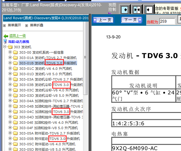Click the folder icon of 303-00 发动机系统
The width and height of the screenshot is (181, 151).
[15, 52]
